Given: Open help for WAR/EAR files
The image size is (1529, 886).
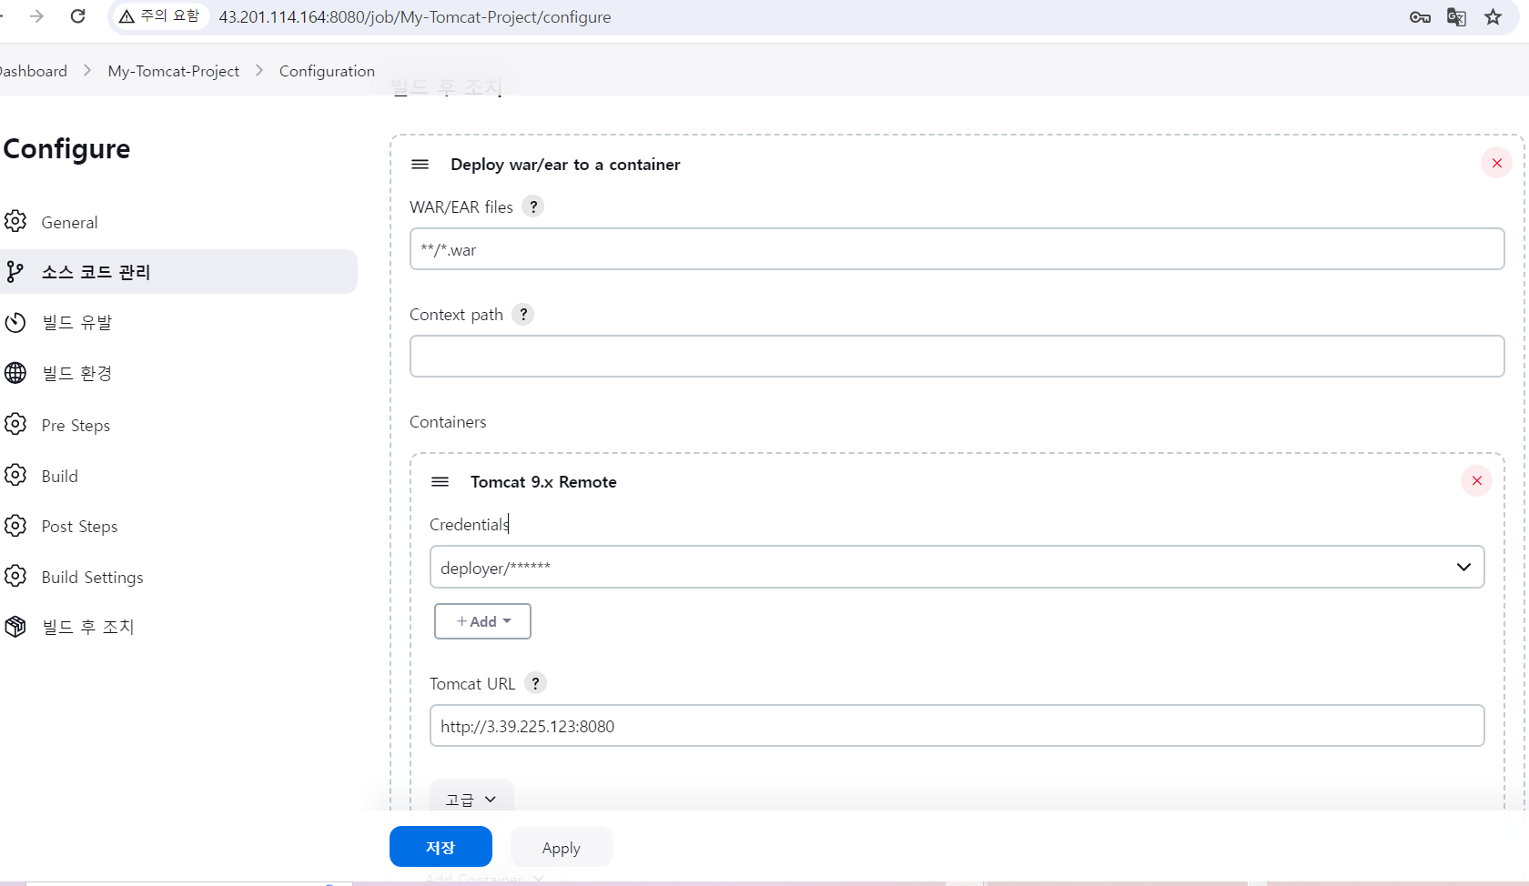Looking at the screenshot, I should tap(533, 206).
